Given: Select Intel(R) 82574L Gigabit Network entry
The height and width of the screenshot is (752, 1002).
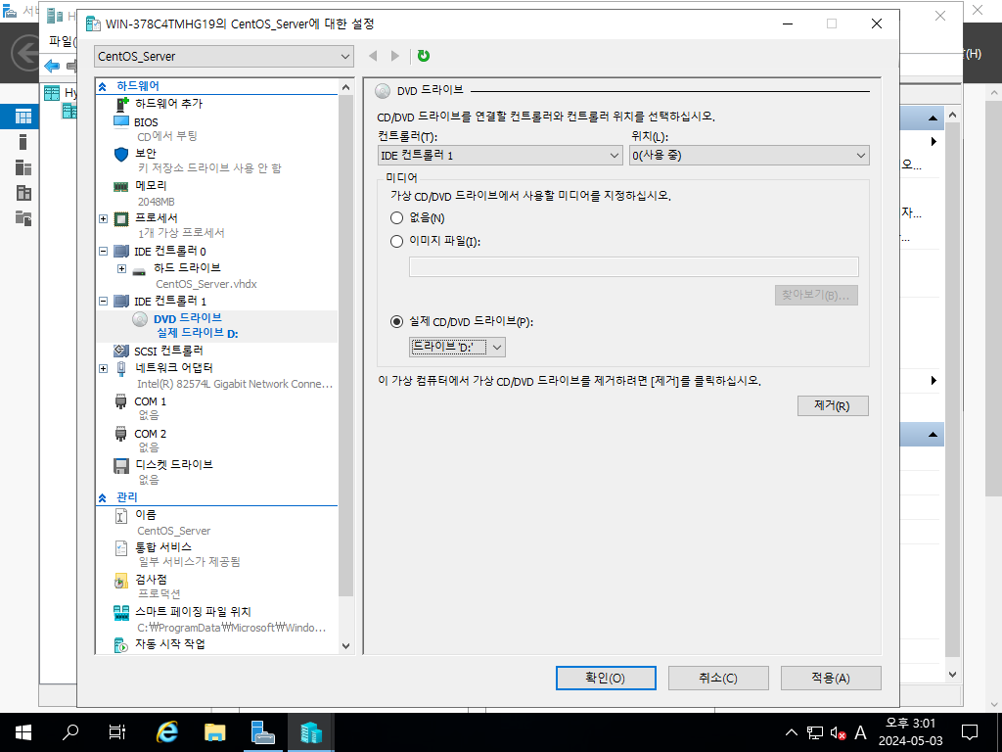Looking at the screenshot, I should [235, 384].
